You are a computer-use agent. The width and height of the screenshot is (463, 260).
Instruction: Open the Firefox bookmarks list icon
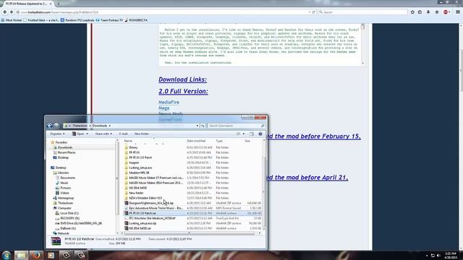click(420, 12)
